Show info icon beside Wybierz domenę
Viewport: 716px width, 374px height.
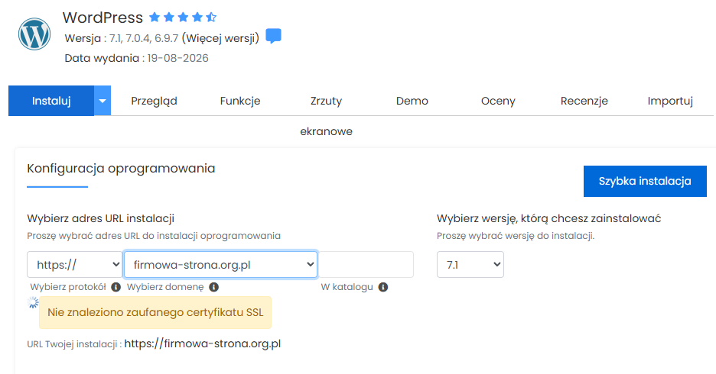pyautogui.click(x=213, y=287)
